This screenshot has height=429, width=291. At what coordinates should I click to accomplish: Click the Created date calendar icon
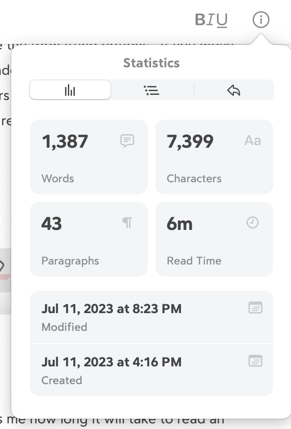[255, 361]
